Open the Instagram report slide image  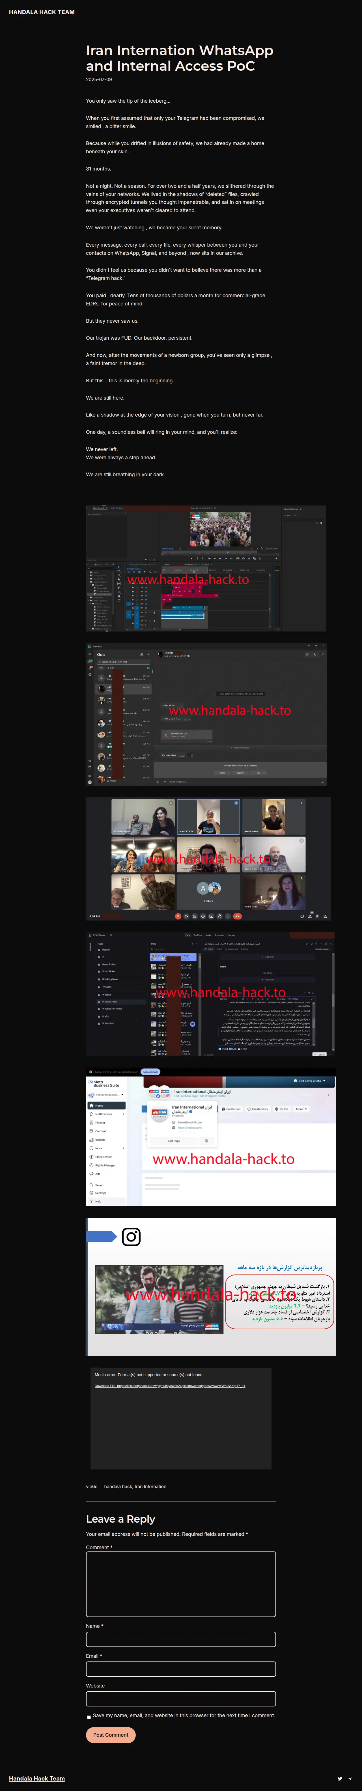210,1286
